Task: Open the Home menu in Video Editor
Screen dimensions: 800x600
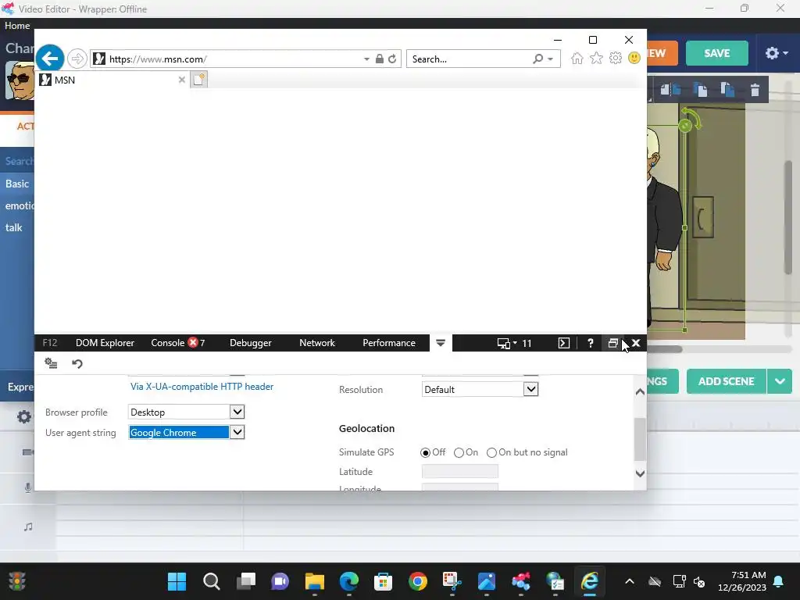Action: click(x=17, y=26)
